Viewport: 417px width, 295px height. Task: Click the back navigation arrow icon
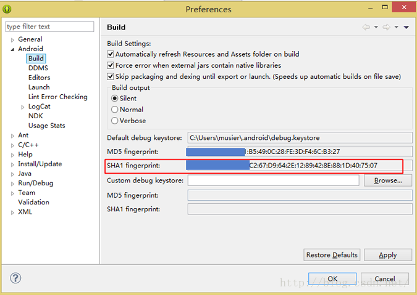(x=366, y=27)
